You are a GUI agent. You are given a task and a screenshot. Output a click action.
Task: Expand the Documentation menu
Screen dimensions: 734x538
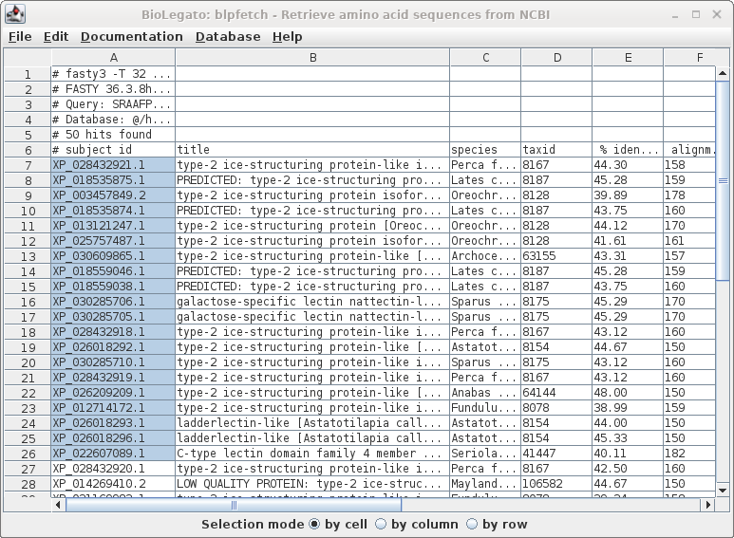pos(131,36)
